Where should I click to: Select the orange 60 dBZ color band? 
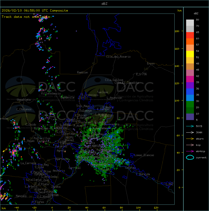coord(190,41)
